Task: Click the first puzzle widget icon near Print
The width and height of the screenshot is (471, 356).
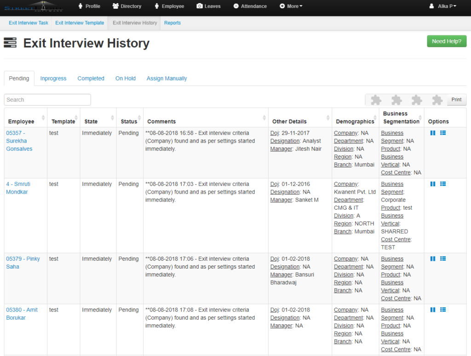Action: click(x=375, y=99)
